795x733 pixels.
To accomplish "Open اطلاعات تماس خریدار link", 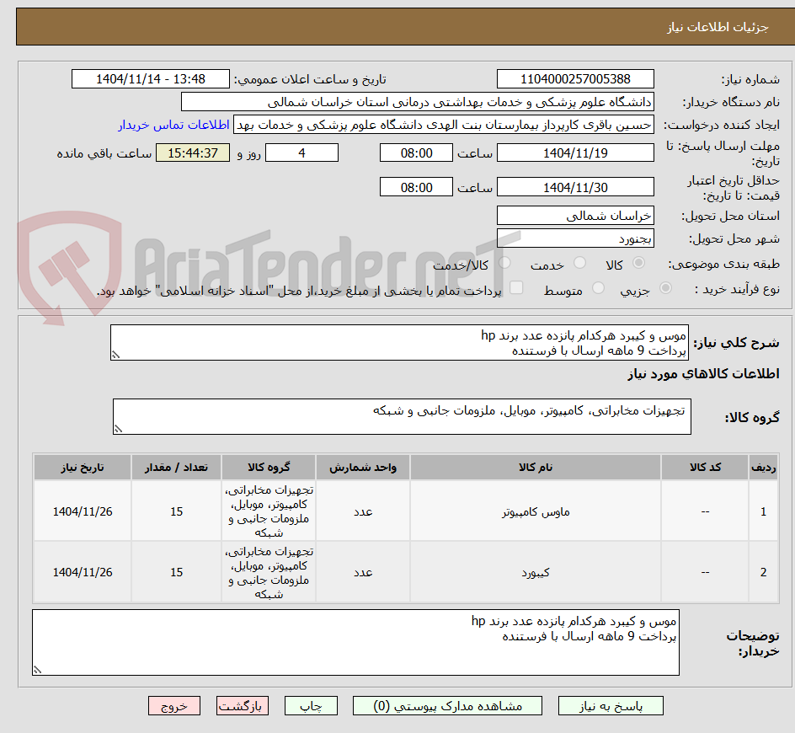I will 173,125.
